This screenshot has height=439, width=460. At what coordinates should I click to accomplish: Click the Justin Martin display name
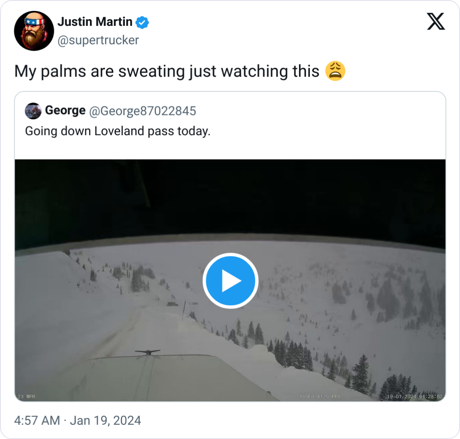(x=95, y=22)
